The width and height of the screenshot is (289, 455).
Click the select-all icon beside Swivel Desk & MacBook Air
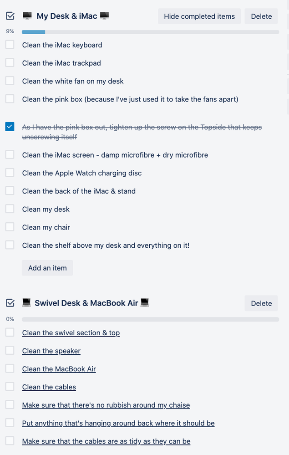(x=10, y=302)
